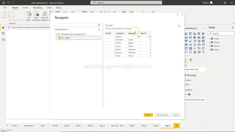
Task: Select the stacked area chart visual
Action: (x=190, y=37)
